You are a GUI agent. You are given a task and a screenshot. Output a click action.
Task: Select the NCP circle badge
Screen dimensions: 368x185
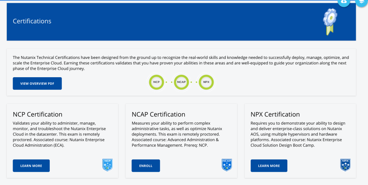pyautogui.click(x=156, y=82)
